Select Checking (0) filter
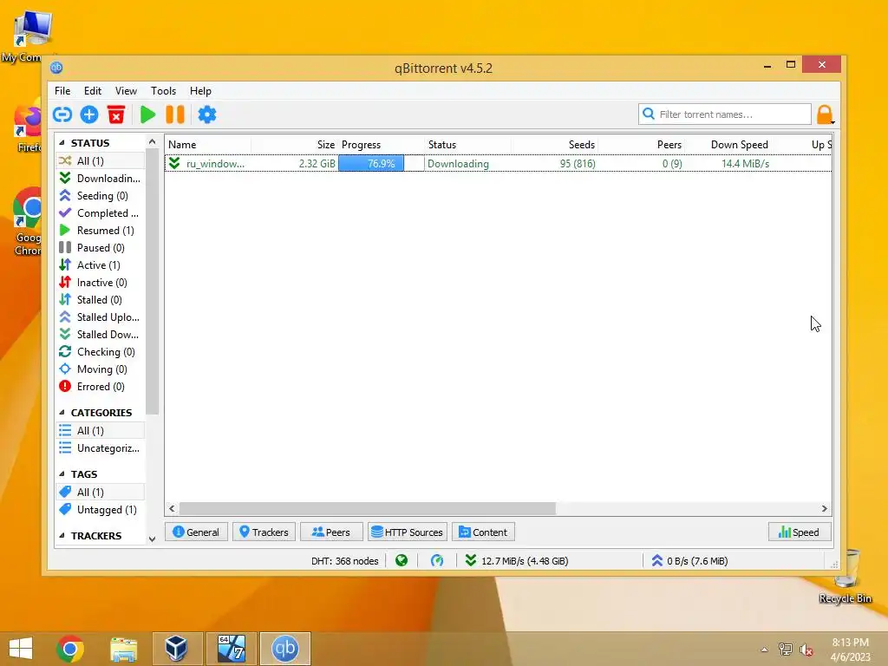Viewport: 888px width, 666px height. [101, 352]
